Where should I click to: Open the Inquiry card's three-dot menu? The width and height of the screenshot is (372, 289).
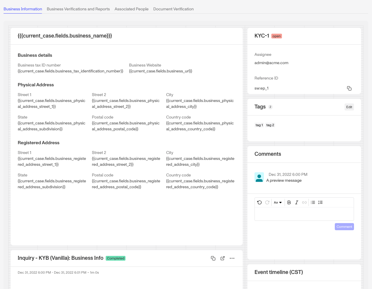[232, 258]
